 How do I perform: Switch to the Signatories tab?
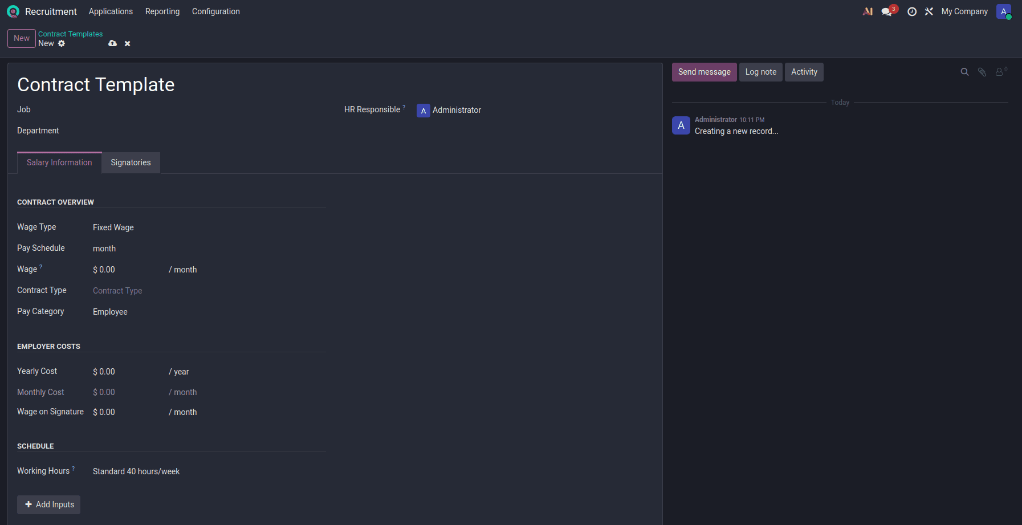pyautogui.click(x=131, y=162)
